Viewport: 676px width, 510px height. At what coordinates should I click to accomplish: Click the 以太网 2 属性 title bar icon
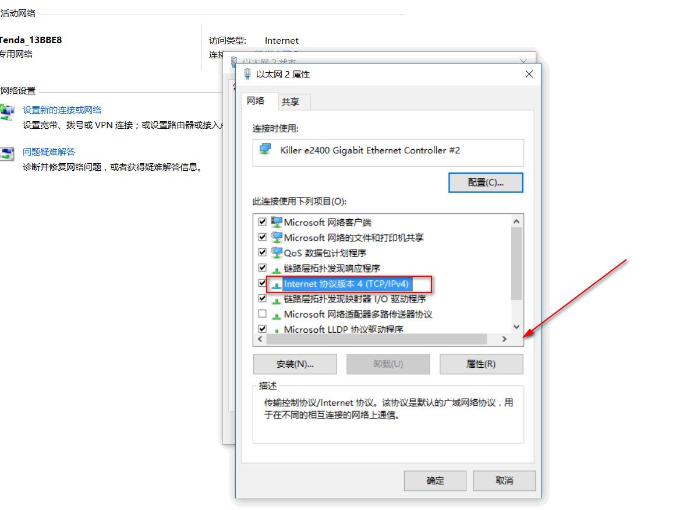coord(247,74)
